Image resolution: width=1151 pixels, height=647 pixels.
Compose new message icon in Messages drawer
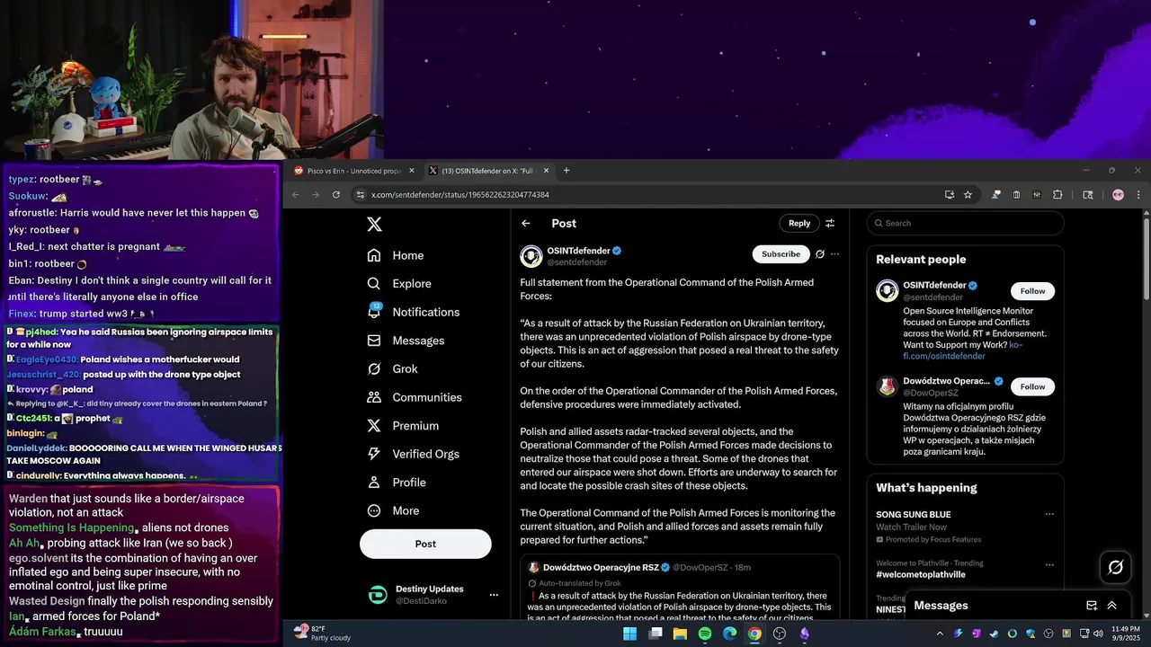pyautogui.click(x=1092, y=606)
